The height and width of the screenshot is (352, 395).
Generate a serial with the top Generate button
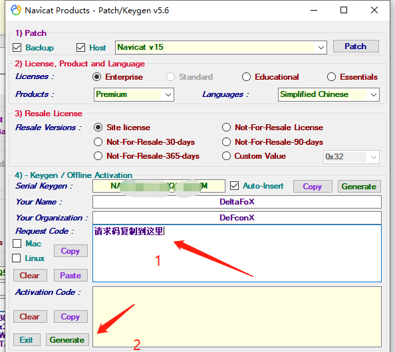(359, 187)
